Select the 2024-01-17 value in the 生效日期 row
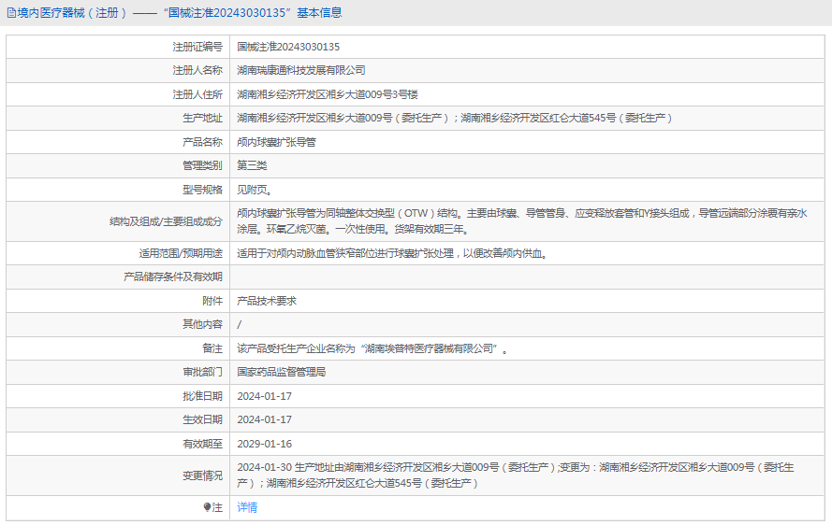 point(264,419)
